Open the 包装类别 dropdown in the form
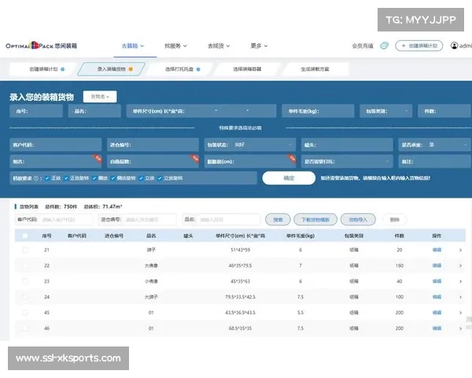Screen dimensions: 472x378 (385, 111)
